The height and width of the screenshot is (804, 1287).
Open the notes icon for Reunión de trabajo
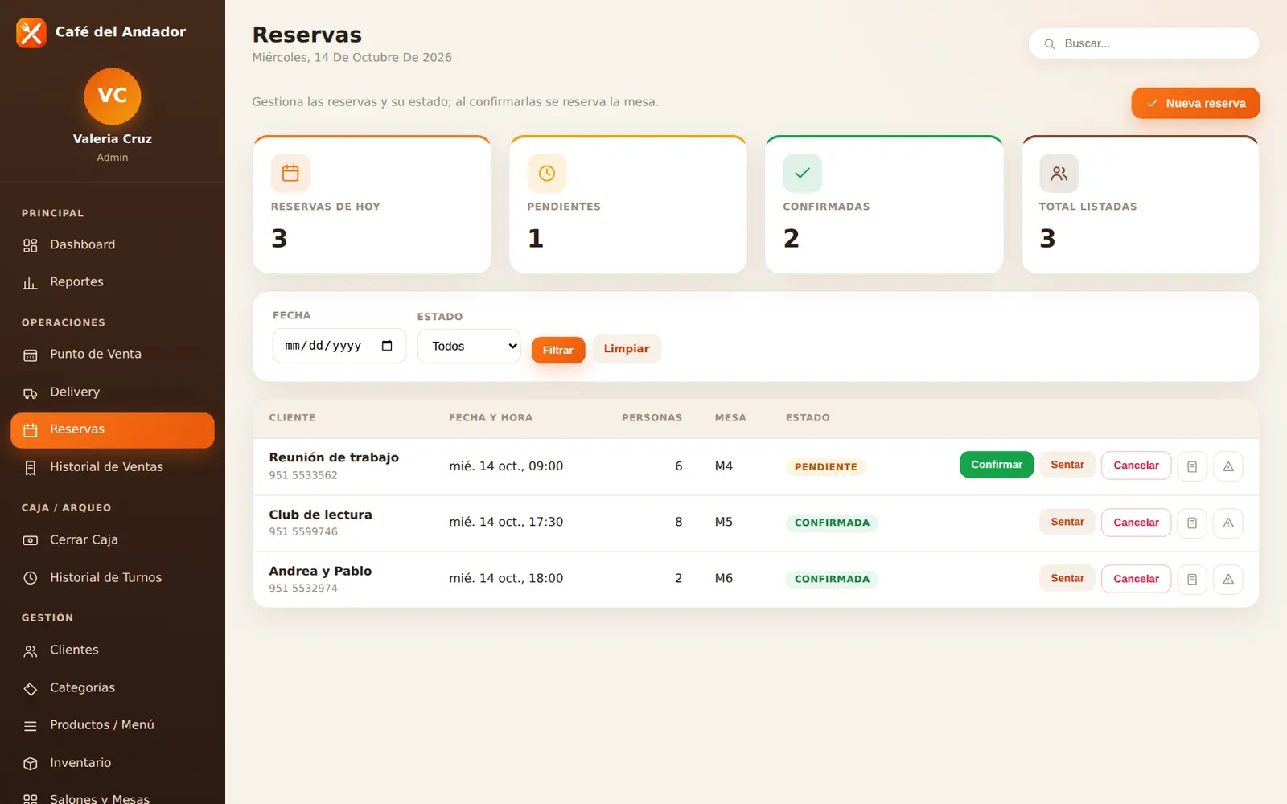point(1192,466)
